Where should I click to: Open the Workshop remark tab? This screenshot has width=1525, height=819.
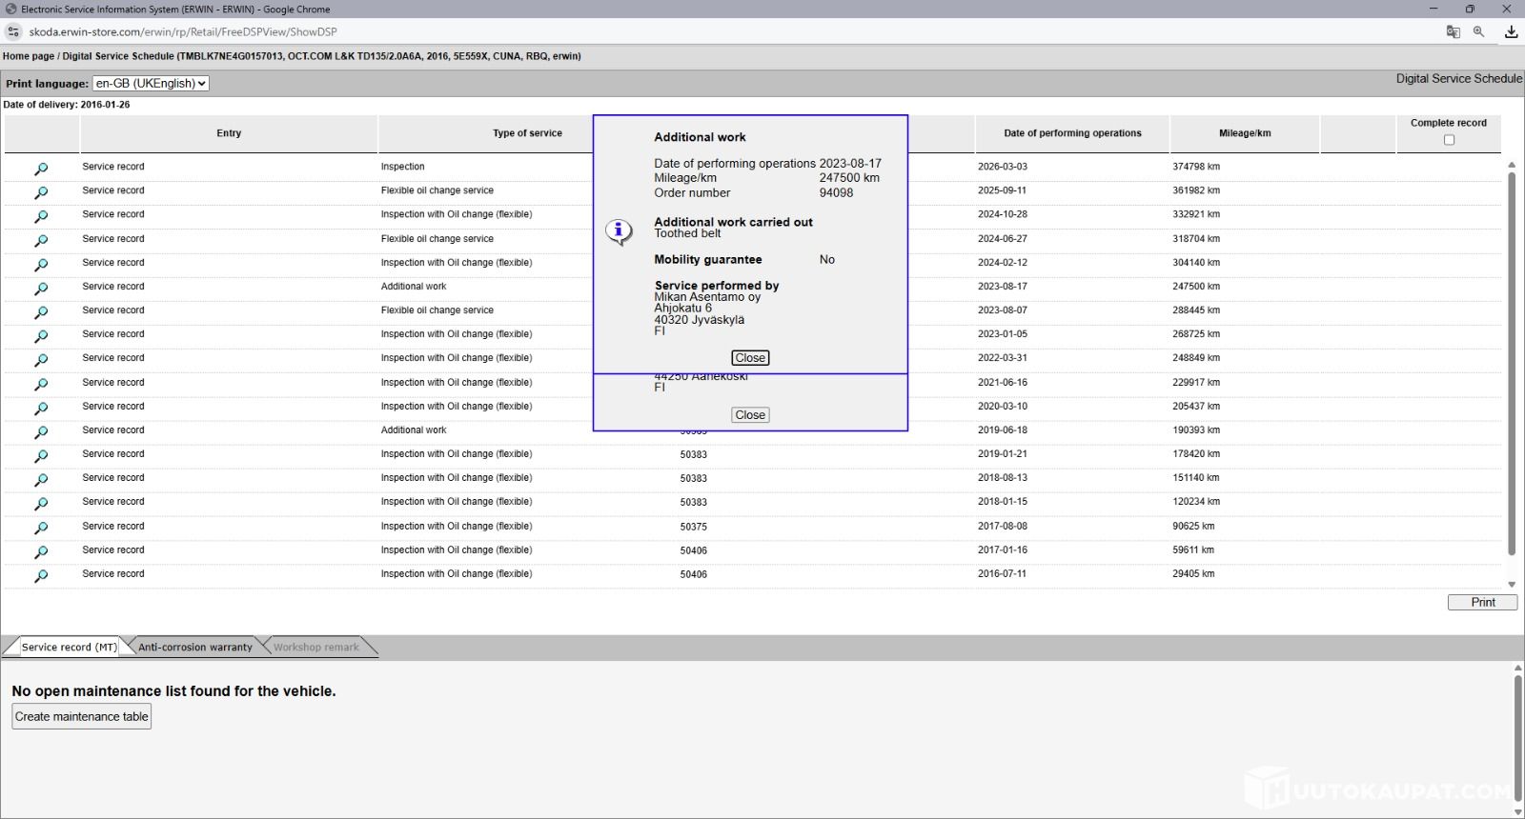pos(315,648)
